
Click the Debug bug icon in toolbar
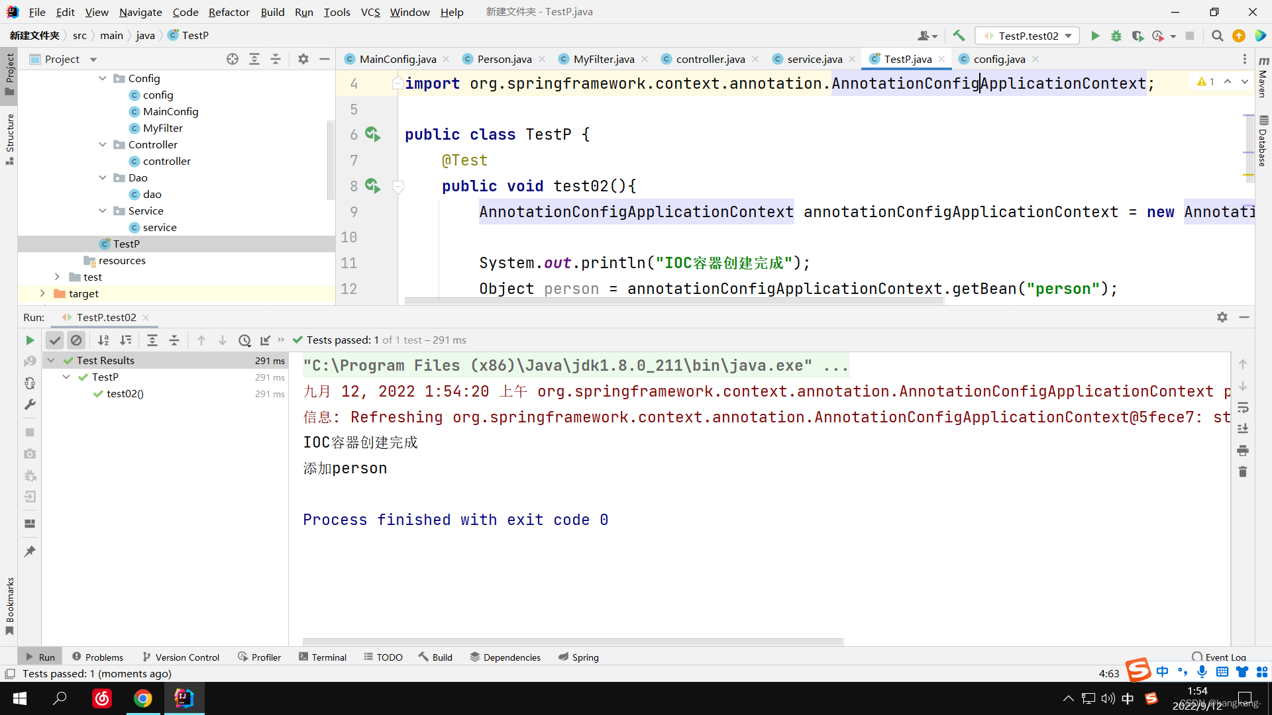[x=1116, y=36]
